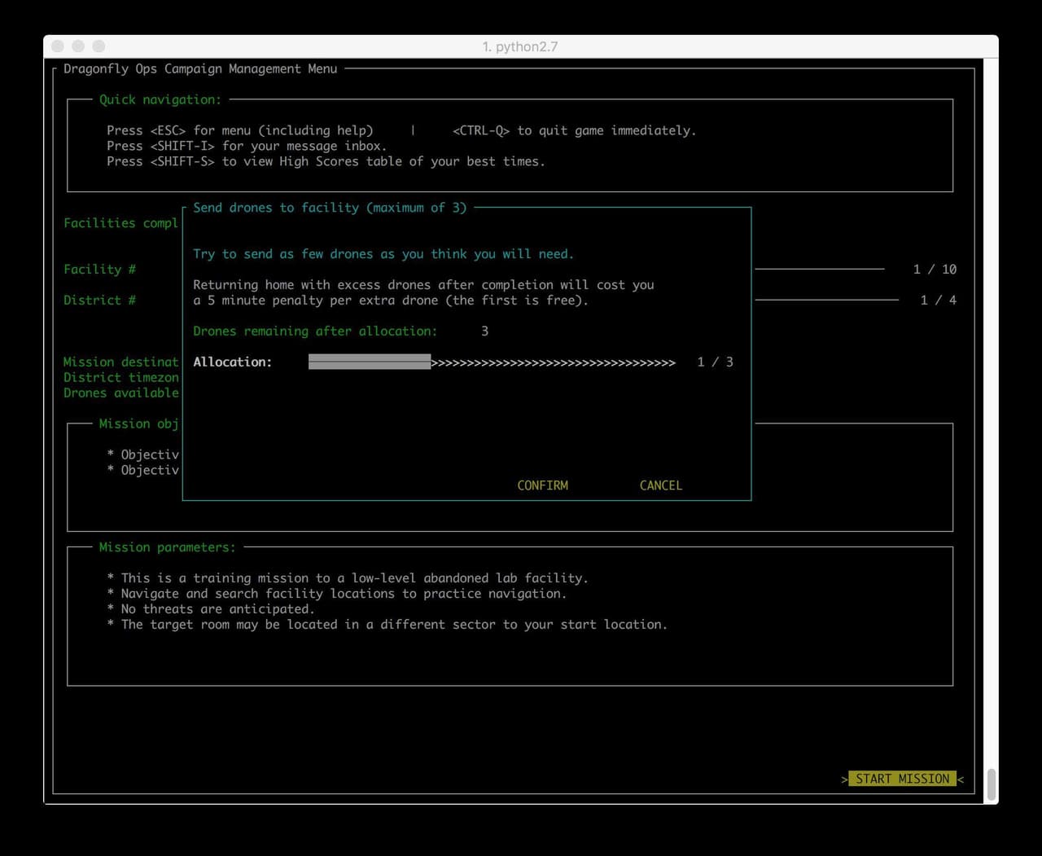Click the drones remaining value '3'

point(484,331)
